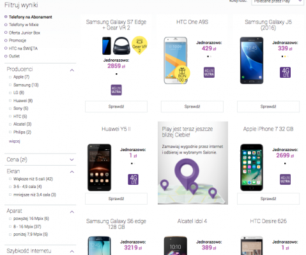This screenshot has height=255, width=306.
Task: Tick the Większe niż 5 cali screen filter
Action: point(10,179)
